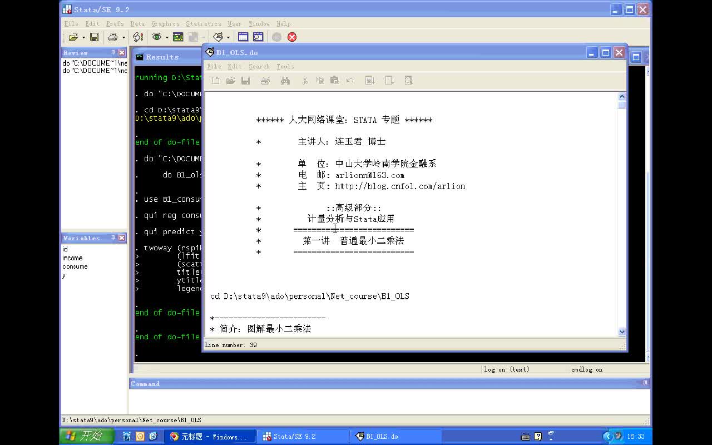This screenshot has width=712, height=445.
Task: Open the Viewer (eye) icon in Stata toolbar
Action: click(157, 37)
